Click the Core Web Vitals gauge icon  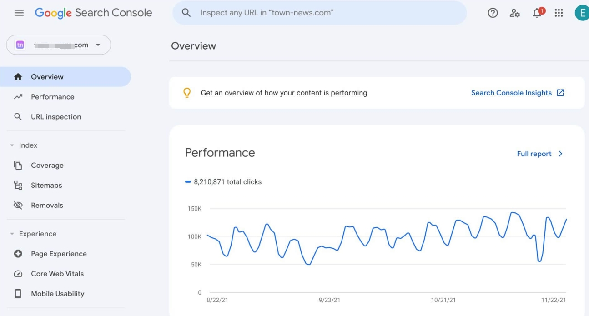click(18, 274)
